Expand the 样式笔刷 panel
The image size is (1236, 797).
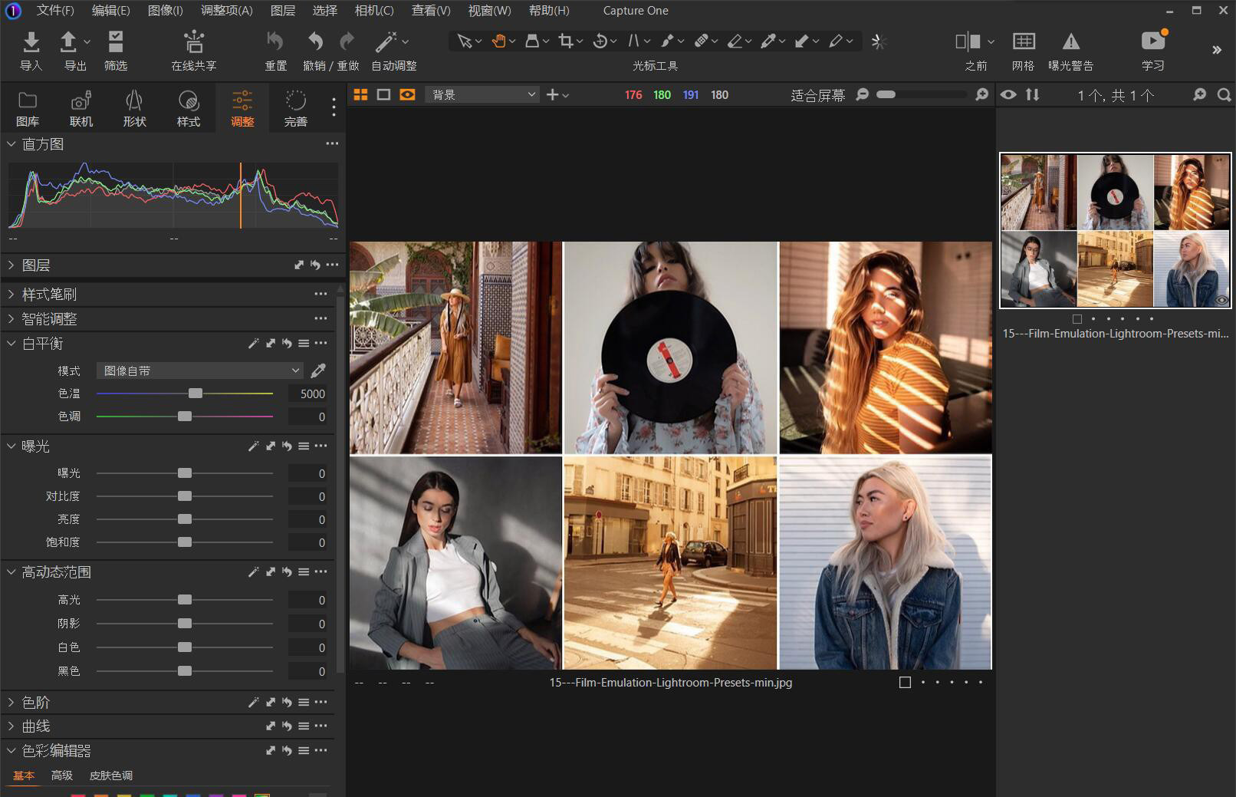(x=11, y=294)
